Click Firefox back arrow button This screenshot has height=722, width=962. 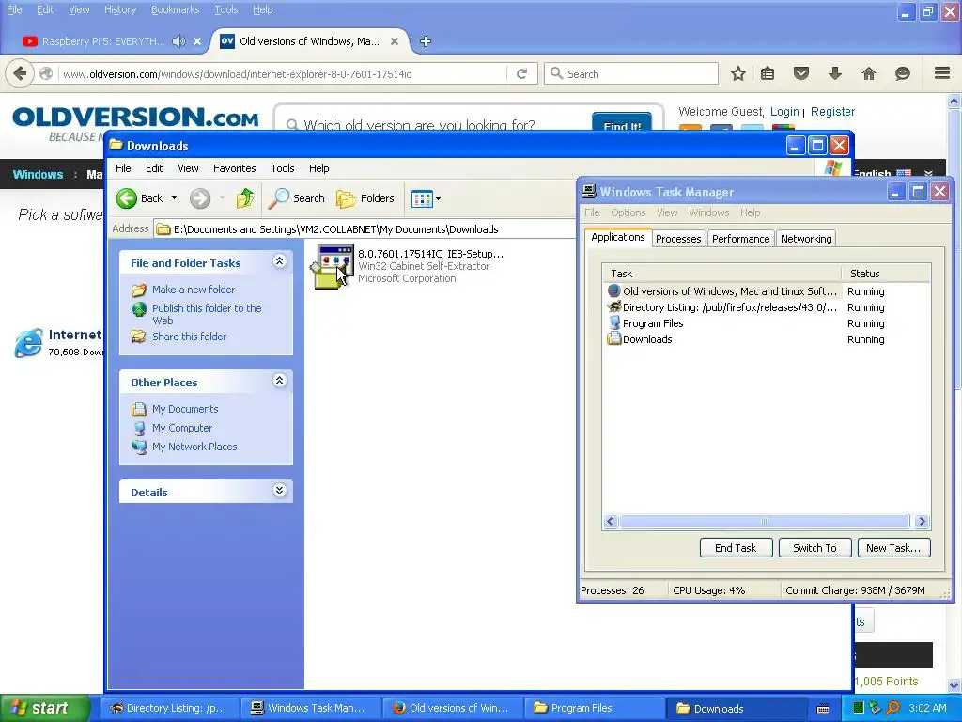(x=19, y=73)
